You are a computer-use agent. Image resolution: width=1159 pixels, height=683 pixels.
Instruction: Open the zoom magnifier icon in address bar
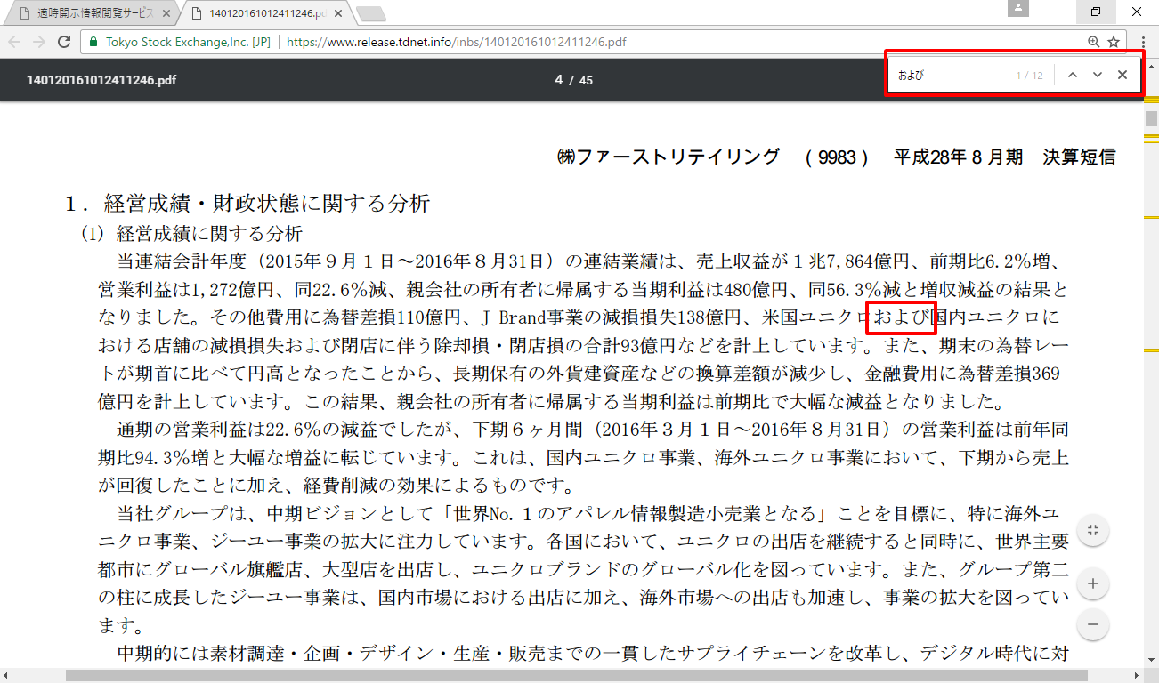[1094, 42]
